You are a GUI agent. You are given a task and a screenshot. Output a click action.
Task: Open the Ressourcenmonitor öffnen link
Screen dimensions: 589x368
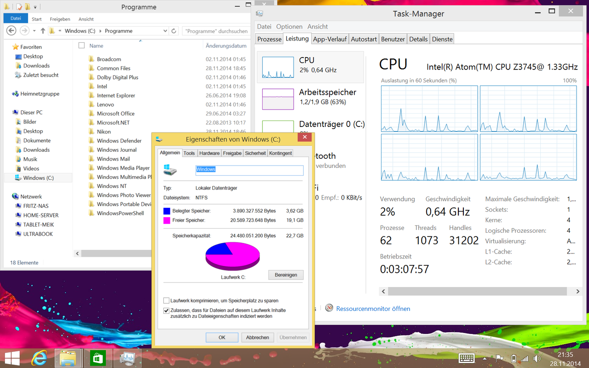click(373, 309)
